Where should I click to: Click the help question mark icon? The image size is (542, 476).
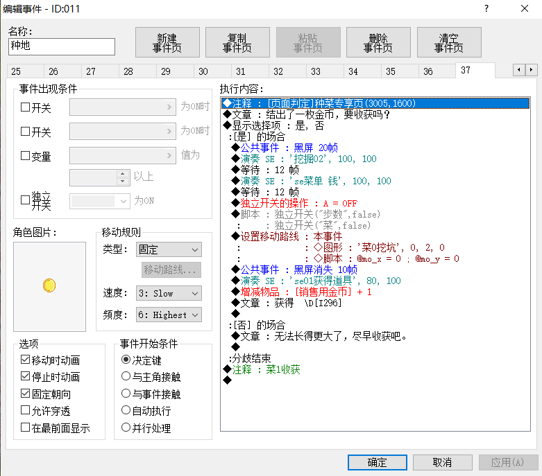coord(486,8)
